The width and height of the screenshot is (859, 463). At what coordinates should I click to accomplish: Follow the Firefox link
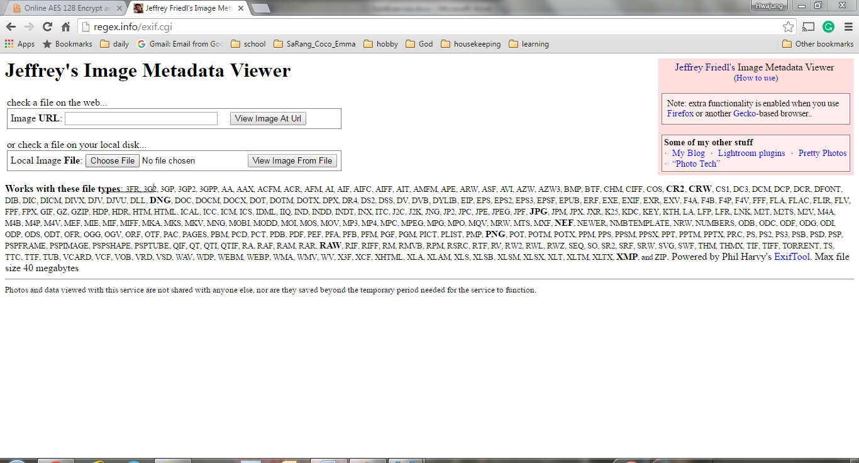pyautogui.click(x=680, y=114)
